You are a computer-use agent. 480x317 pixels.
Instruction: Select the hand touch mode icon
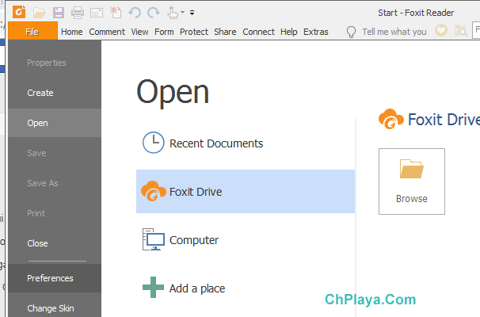click(173, 13)
